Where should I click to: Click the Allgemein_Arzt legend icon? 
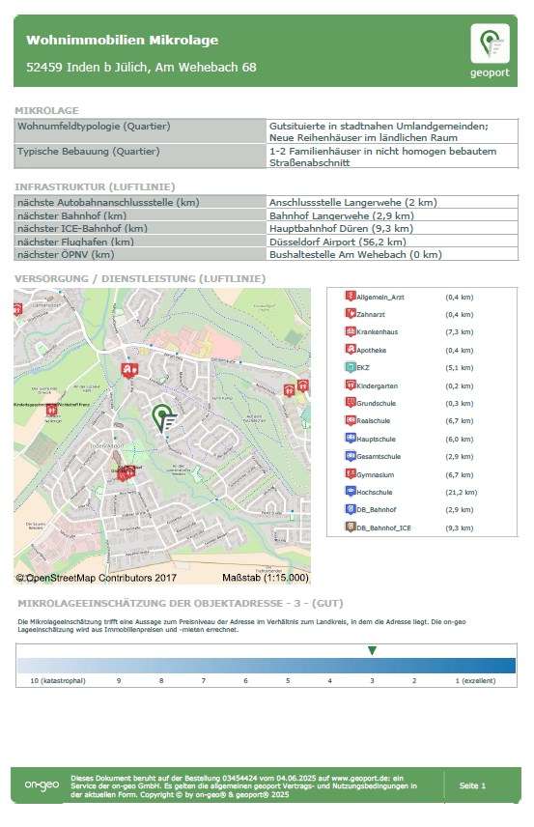point(351,296)
